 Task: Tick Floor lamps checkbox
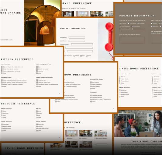tap(120, 92)
